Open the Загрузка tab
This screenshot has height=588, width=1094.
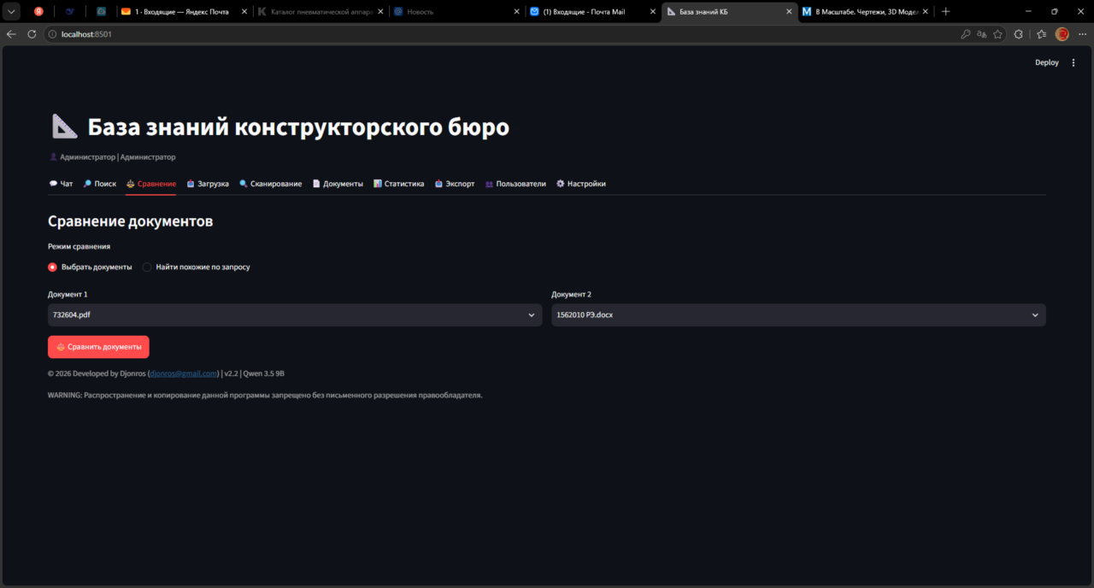[x=208, y=184]
